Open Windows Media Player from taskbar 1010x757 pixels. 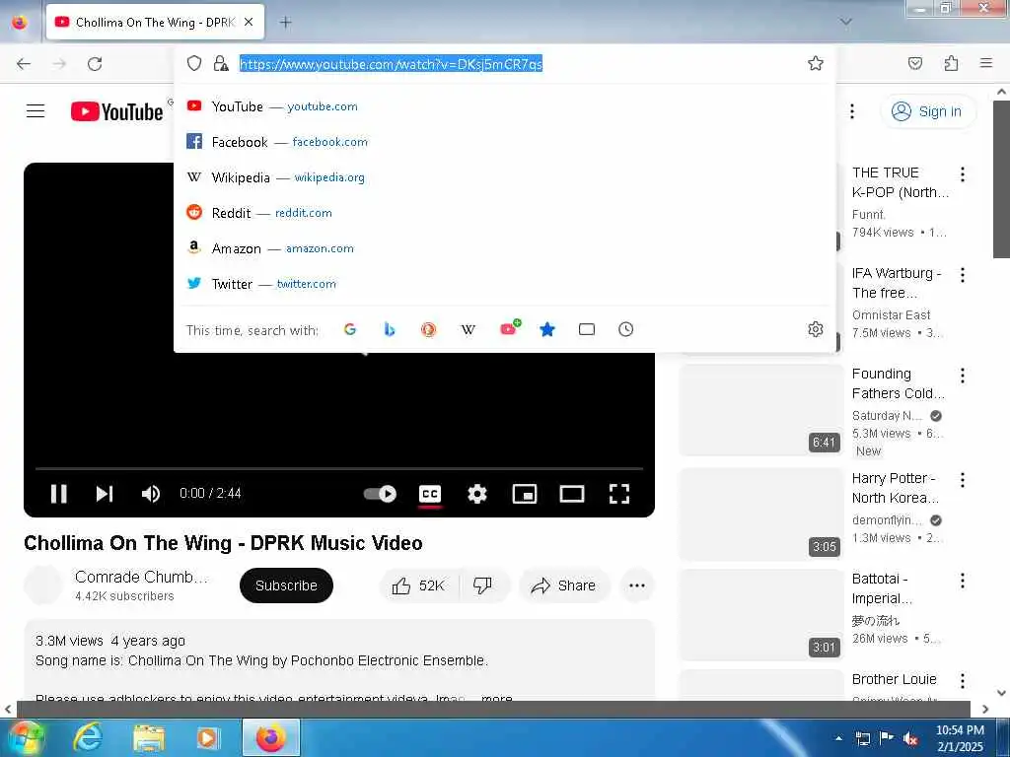tap(207, 737)
